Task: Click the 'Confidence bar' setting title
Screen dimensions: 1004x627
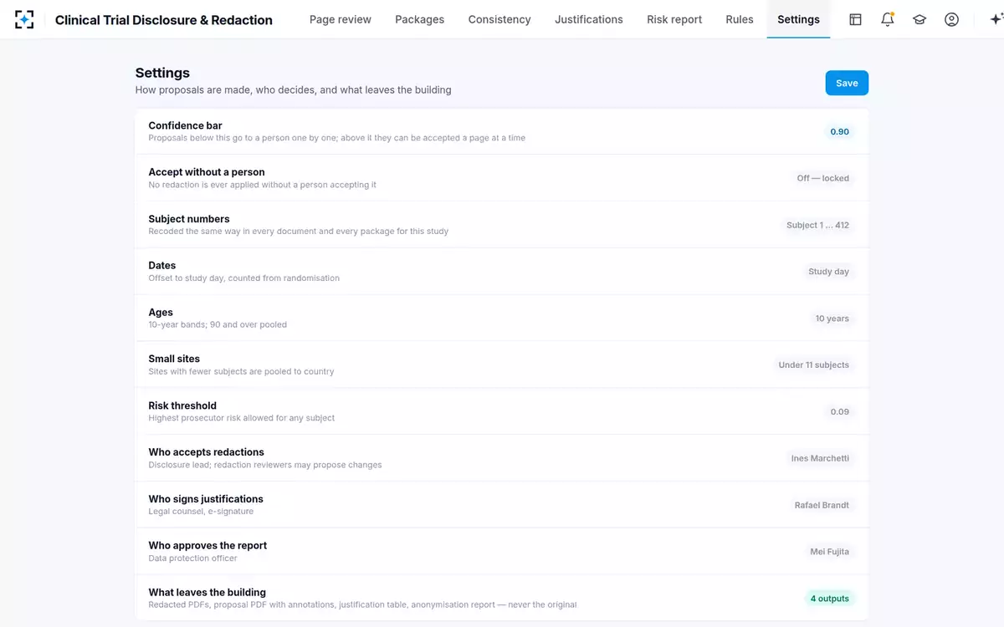Action: 185,125
